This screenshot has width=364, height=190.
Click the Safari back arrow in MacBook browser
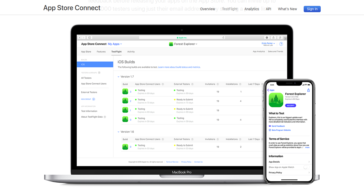pyautogui.click(x=80, y=37)
